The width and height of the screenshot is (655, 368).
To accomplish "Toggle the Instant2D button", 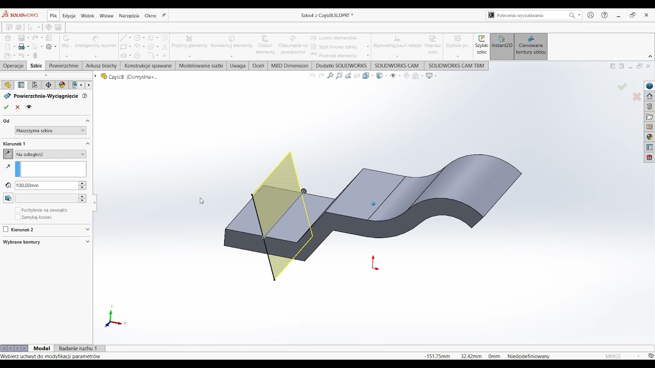I will (502, 45).
